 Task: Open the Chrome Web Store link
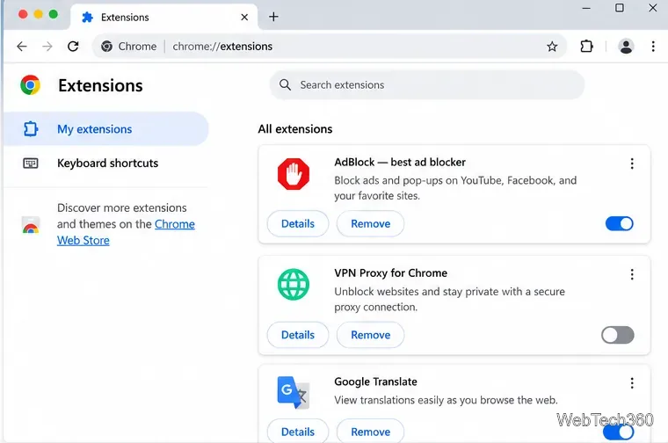pos(126,232)
